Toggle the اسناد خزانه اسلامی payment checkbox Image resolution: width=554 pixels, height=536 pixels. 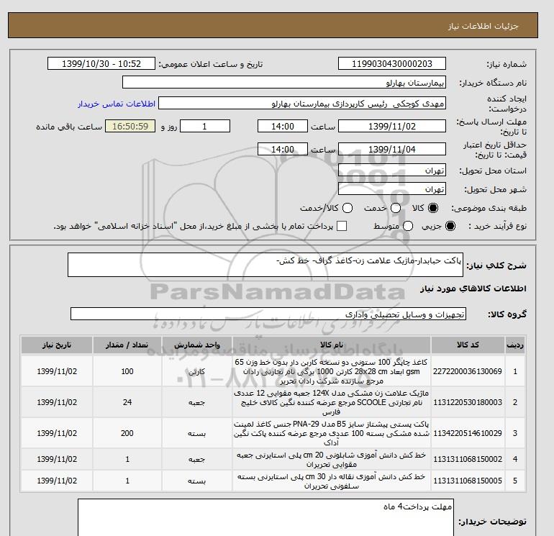coord(342,226)
